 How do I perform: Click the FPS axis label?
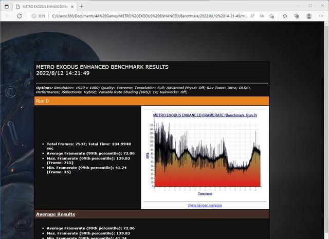click(x=148, y=155)
